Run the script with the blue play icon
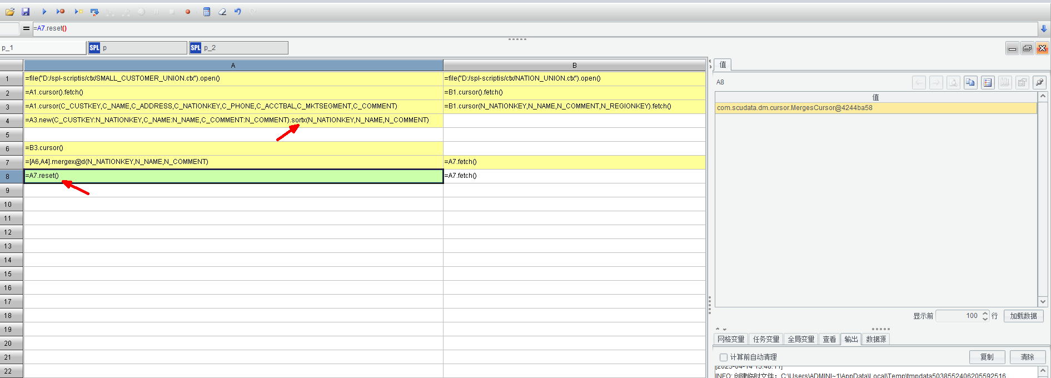1051x378 pixels. (x=44, y=12)
